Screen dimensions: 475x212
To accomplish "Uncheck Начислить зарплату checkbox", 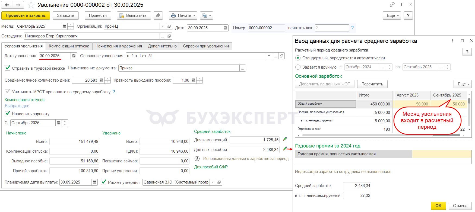I will pyautogui.click(x=8, y=114).
